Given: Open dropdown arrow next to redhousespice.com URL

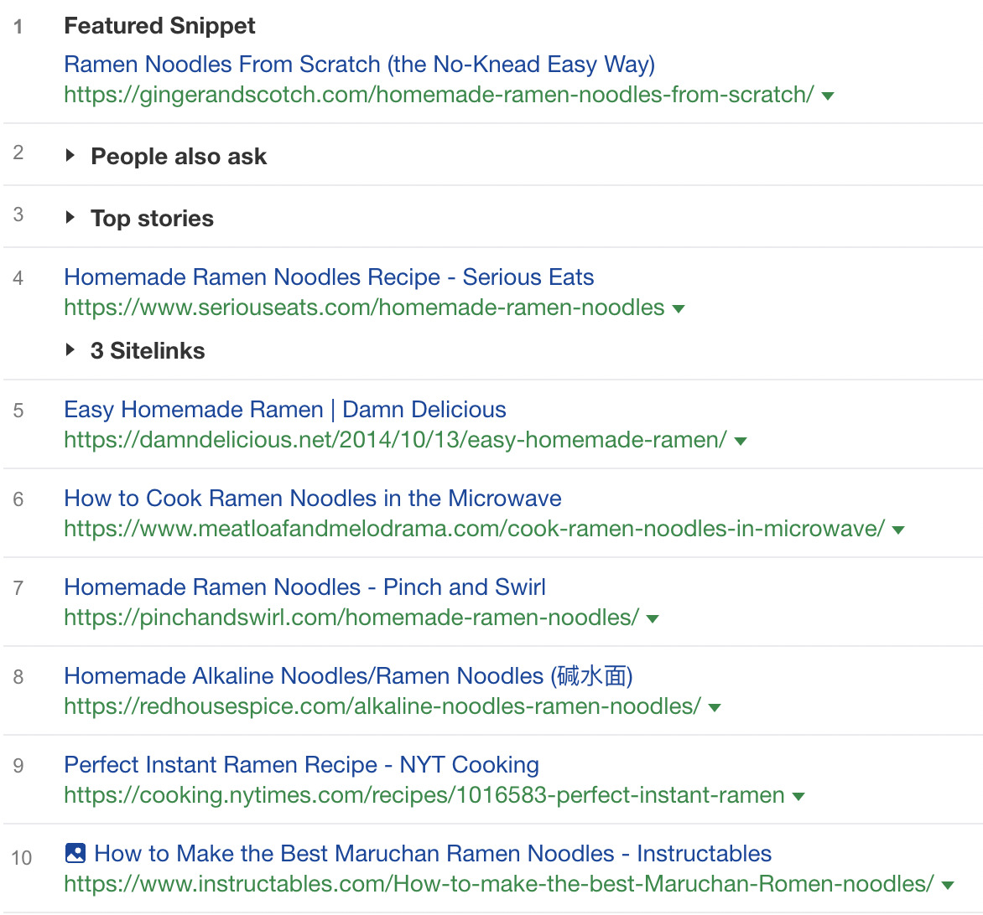Looking at the screenshot, I should [714, 707].
